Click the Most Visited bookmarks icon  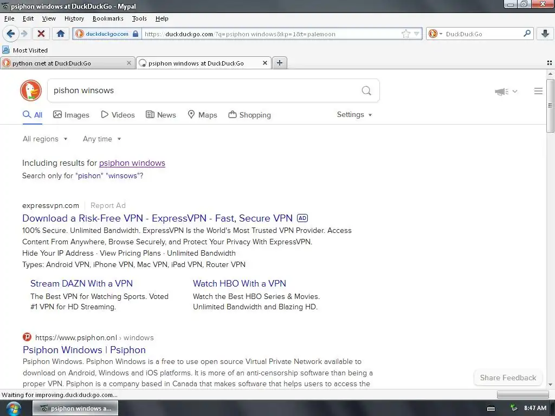pyautogui.click(x=6, y=50)
